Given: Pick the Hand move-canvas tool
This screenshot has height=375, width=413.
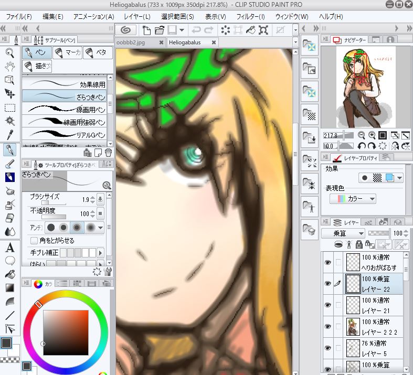Looking at the screenshot, I should click(9, 66).
